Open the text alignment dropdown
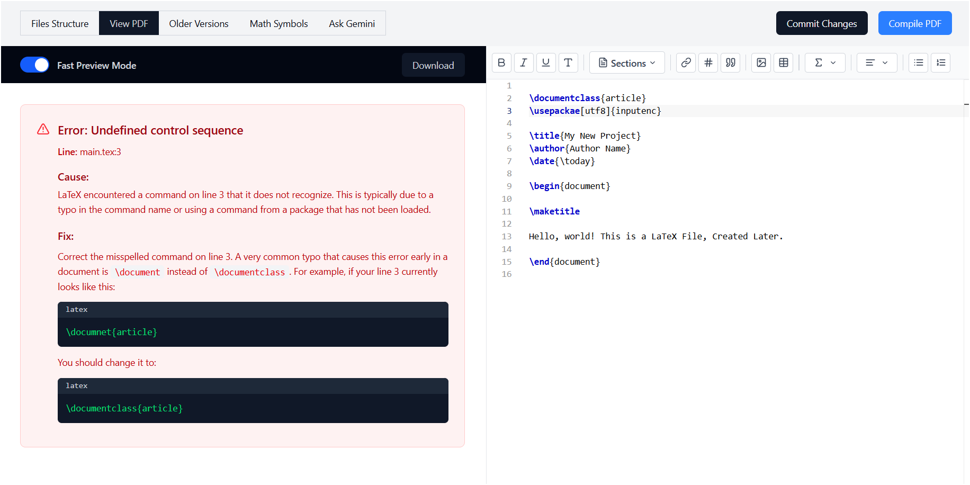 click(876, 62)
